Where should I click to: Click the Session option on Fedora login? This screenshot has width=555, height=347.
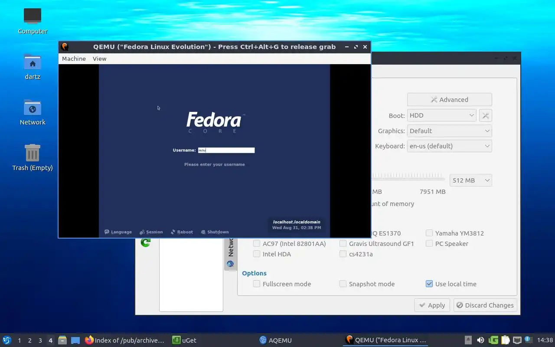(x=151, y=232)
